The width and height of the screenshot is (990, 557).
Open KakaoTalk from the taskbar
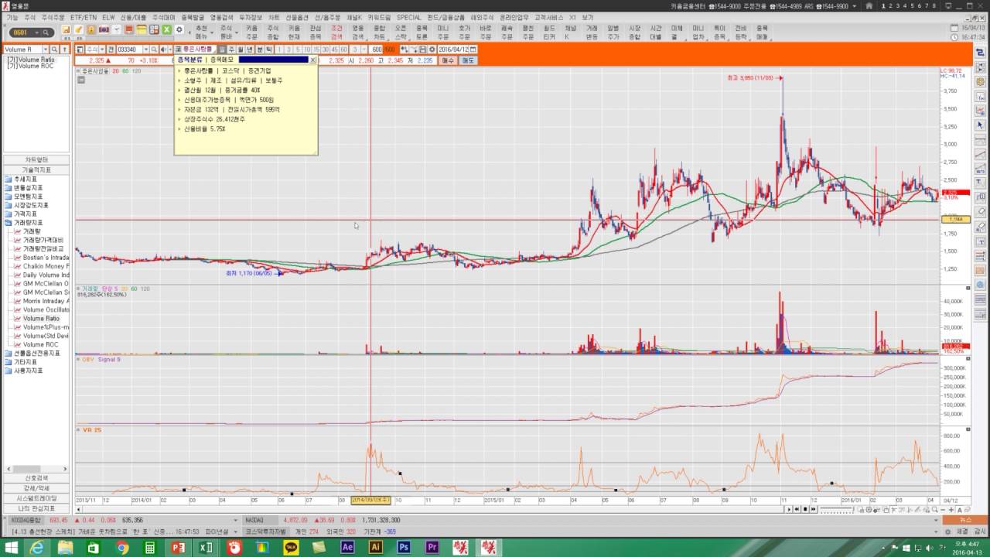click(291, 547)
